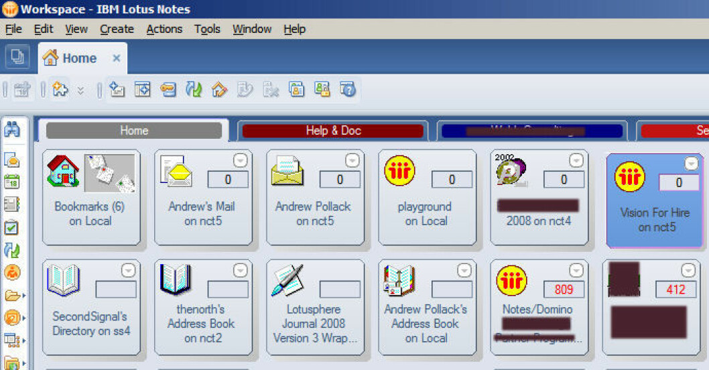Viewport: 709px width, 370px height.
Task: Expand the toolbar overflow double chevron
Action: click(x=80, y=90)
